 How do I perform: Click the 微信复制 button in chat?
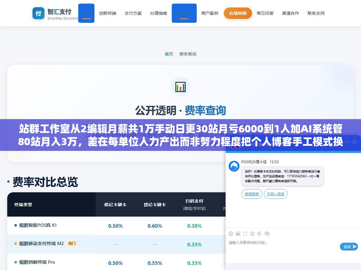pos(252,194)
